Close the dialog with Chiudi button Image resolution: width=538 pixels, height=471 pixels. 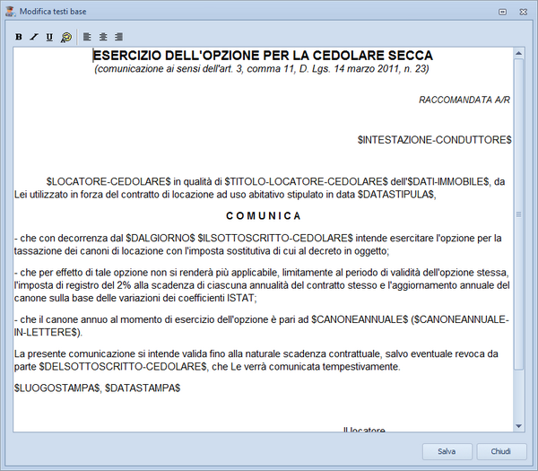(x=501, y=451)
